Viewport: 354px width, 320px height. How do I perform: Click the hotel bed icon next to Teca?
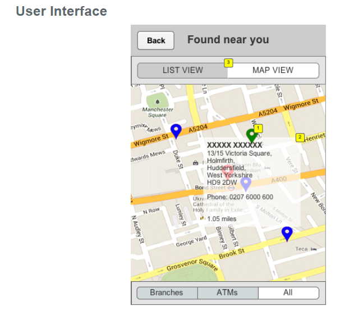[314, 249]
